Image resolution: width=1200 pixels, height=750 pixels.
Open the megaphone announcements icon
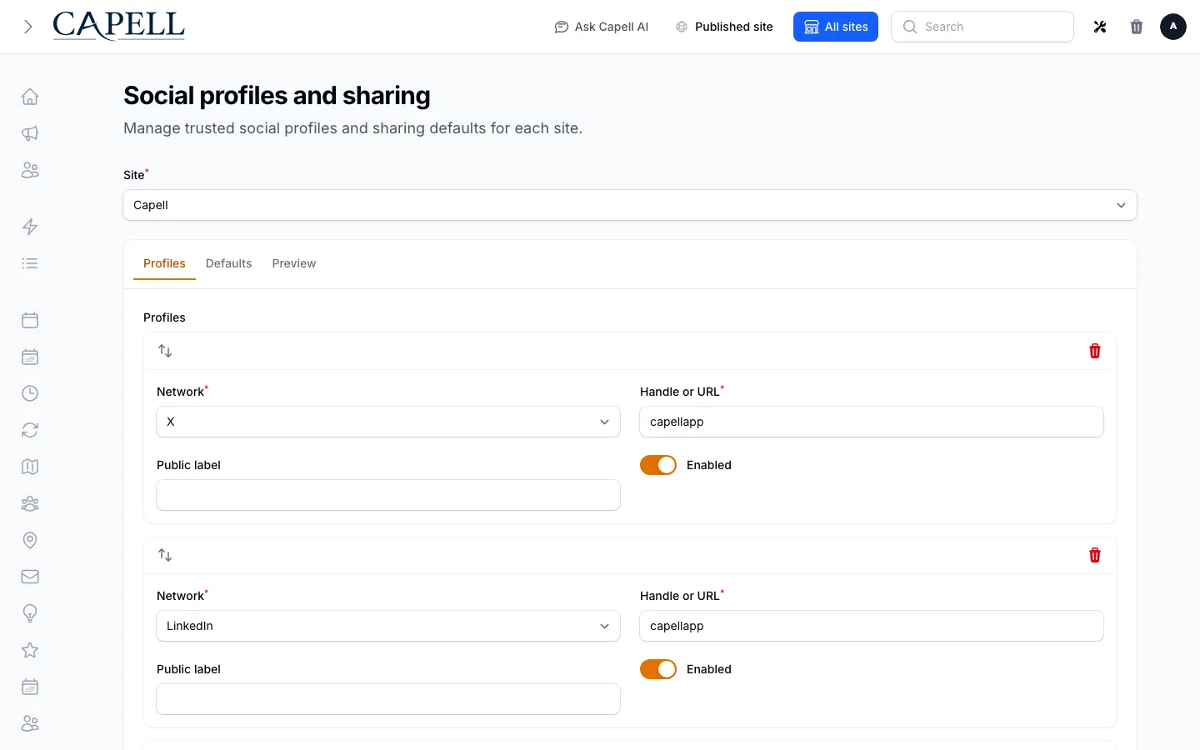click(x=30, y=133)
